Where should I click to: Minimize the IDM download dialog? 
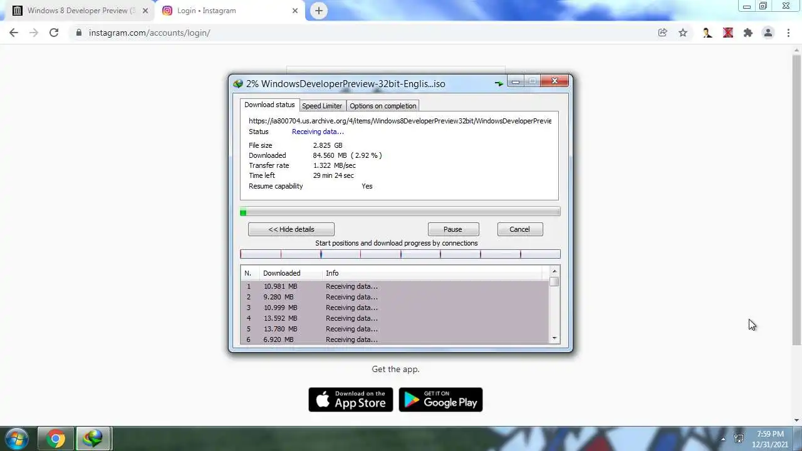point(516,81)
